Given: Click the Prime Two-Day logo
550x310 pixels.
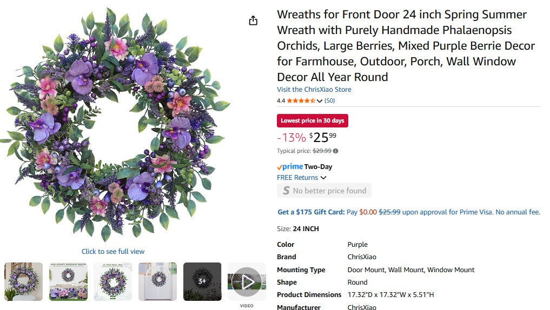Looking at the screenshot, I should [x=304, y=167].
